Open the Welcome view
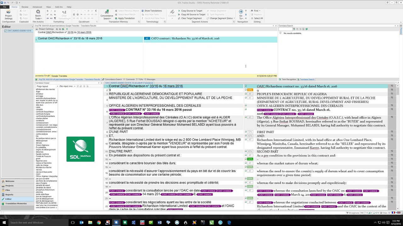This screenshot has height=226, width=403. point(17,181)
